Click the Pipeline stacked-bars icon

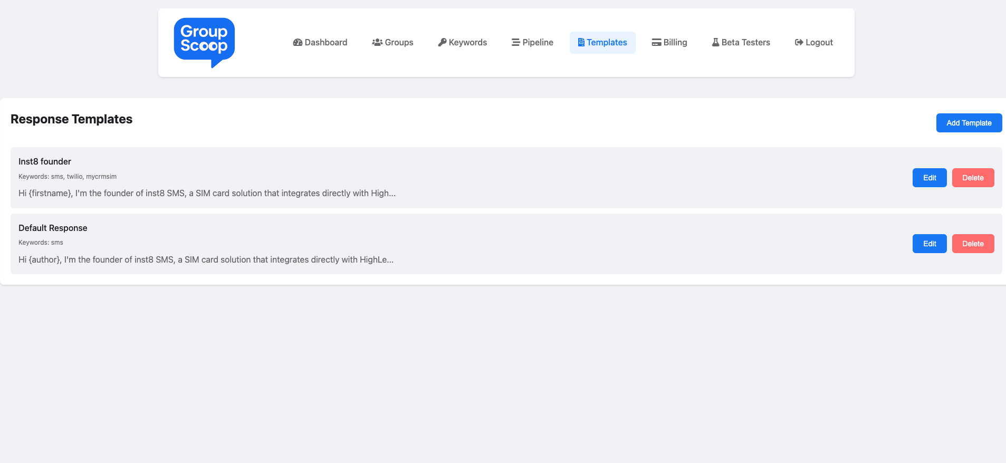[515, 43]
